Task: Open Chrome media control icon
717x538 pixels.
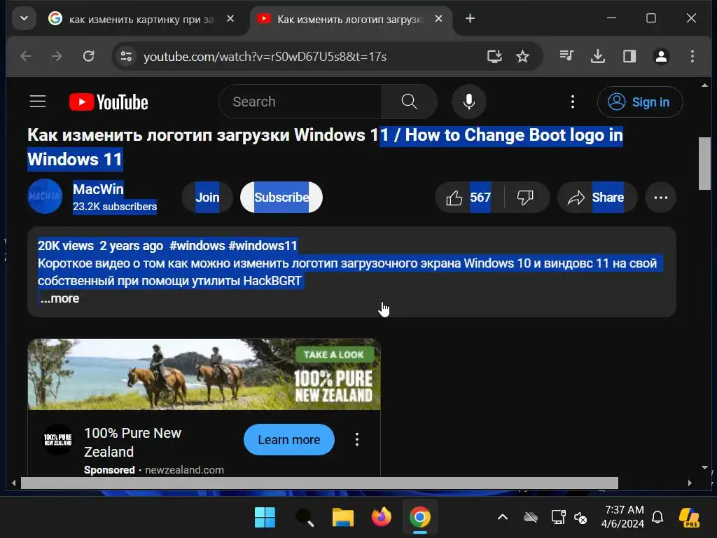Action: (x=566, y=56)
